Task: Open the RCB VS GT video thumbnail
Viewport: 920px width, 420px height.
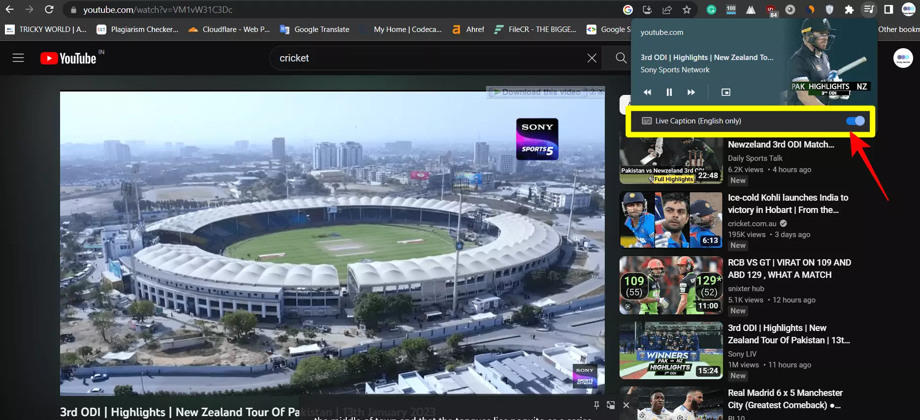Action: [671, 285]
